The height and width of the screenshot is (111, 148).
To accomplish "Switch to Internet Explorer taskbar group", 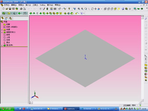I will click(x=88, y=109).
